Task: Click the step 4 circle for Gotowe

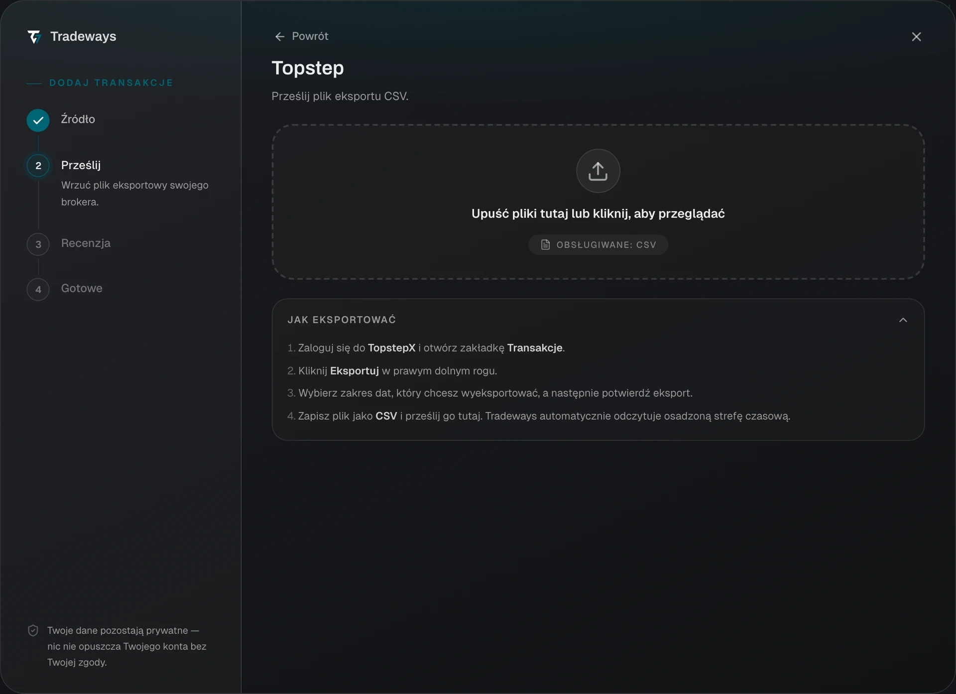Action: click(38, 290)
